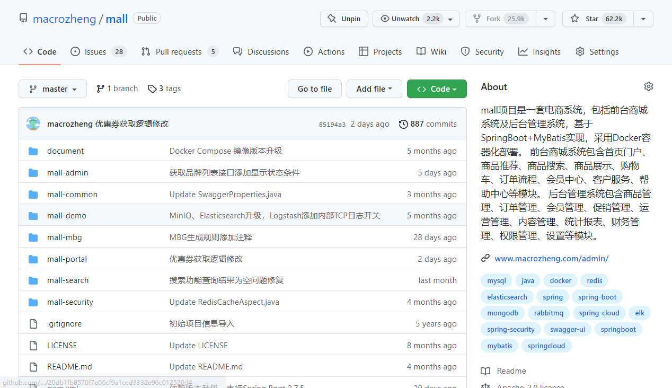
Task: Click the history clock icon by commits
Action: click(403, 124)
